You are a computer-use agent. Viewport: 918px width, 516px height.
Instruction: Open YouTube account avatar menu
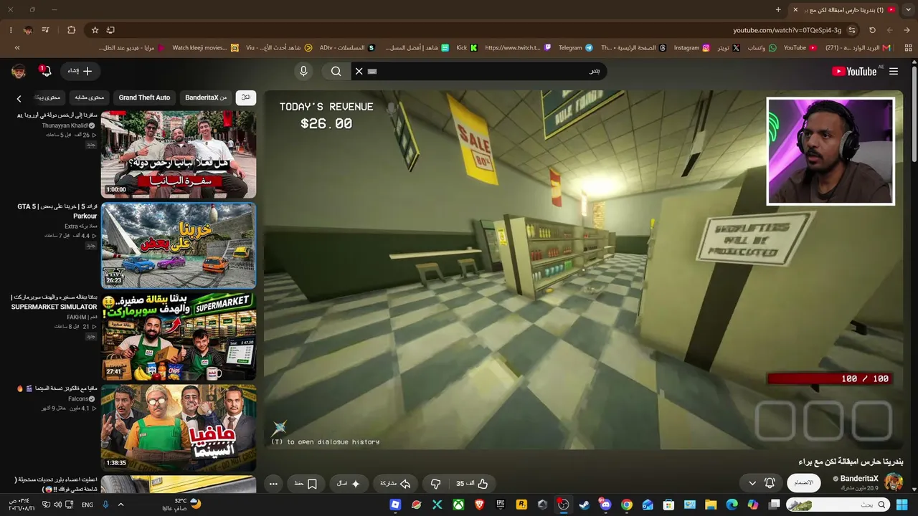19,71
